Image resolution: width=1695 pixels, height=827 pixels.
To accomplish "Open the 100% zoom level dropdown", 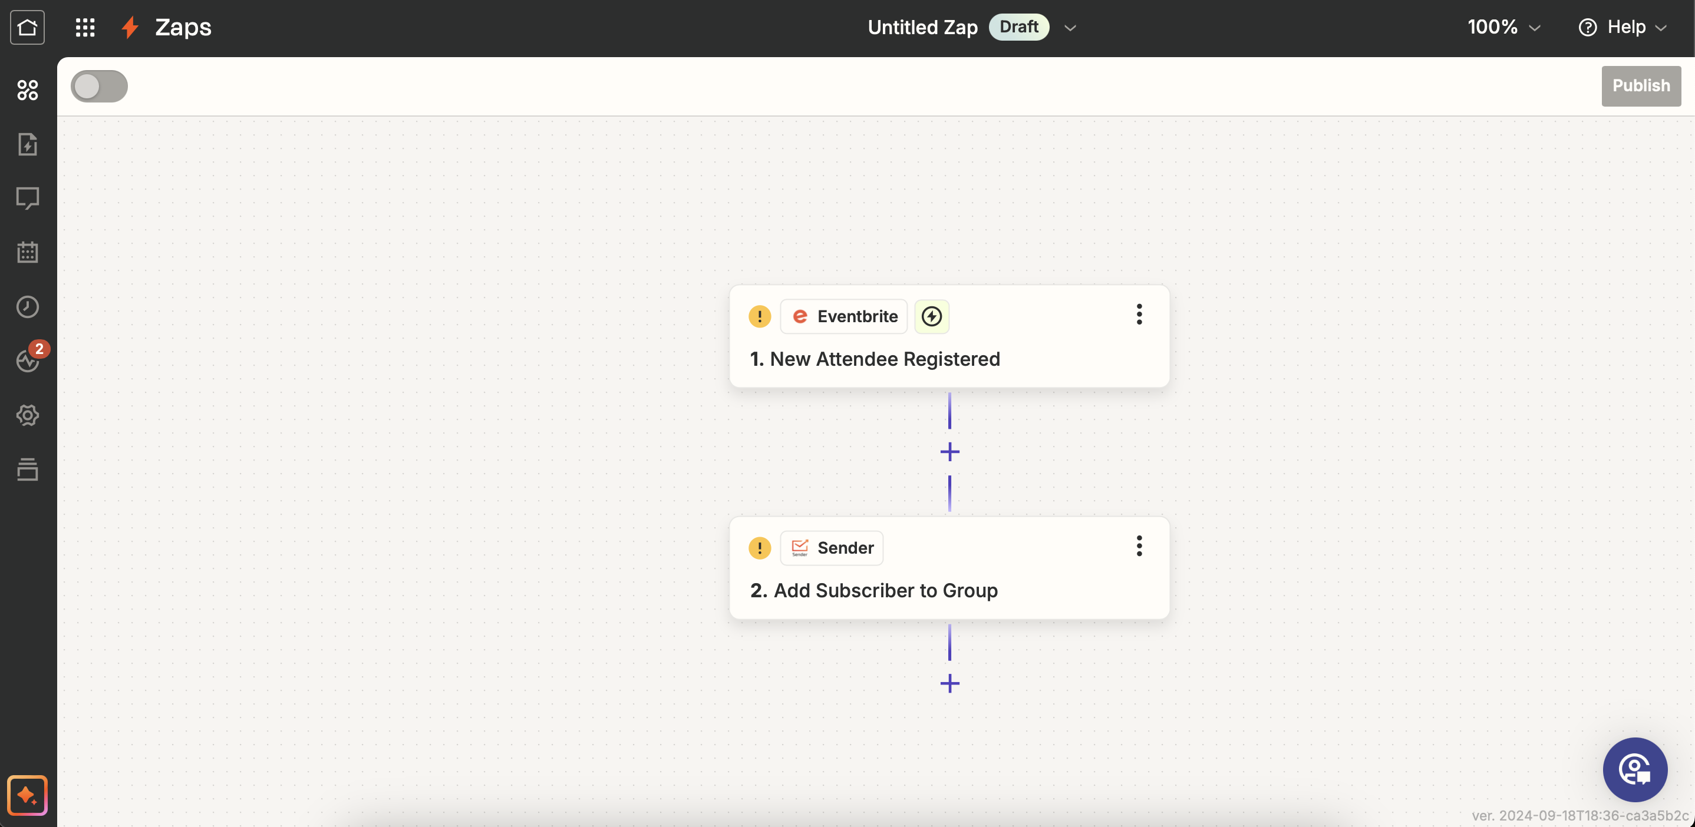I will (x=1503, y=27).
